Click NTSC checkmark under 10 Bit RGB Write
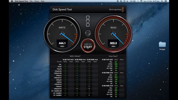Viewport: 178px width, 100px height. point(77,67)
